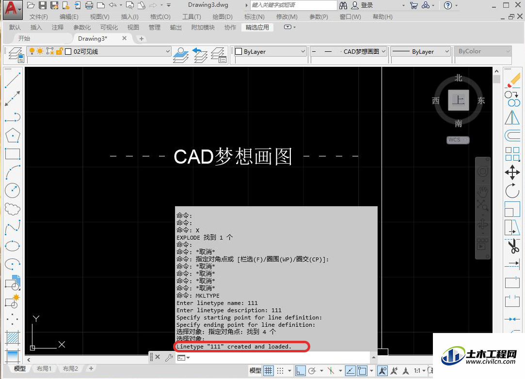Click the white ByLayer color swatch
Image resolution: width=525 pixels, height=379 pixels.
click(239, 51)
